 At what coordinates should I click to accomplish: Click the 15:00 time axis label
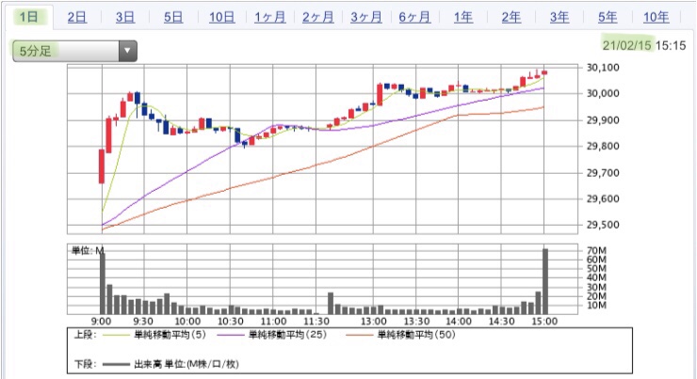click(x=544, y=322)
